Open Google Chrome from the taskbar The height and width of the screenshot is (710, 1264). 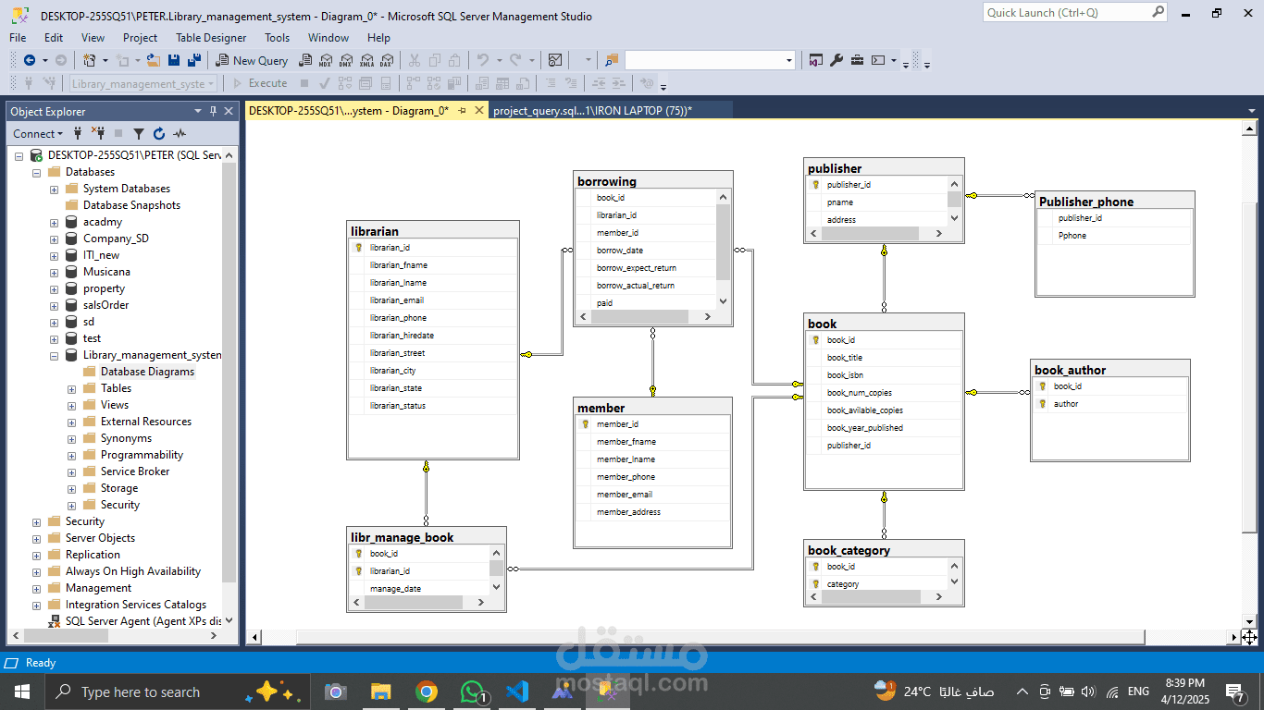(426, 692)
